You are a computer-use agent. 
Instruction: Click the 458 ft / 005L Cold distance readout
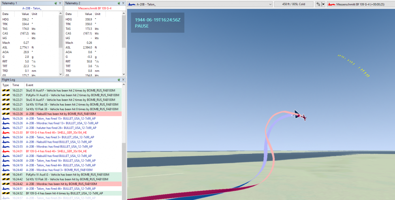point(294,4)
